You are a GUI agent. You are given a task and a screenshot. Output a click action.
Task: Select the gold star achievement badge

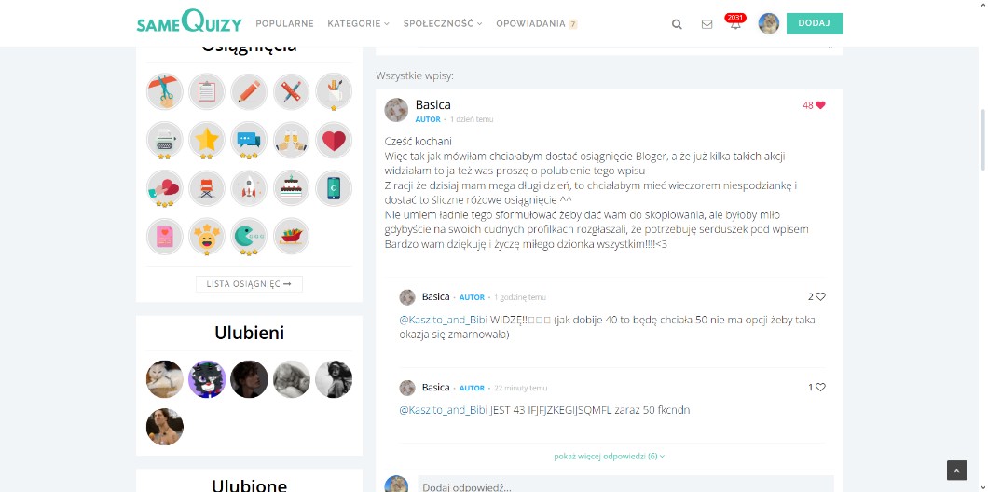[207, 139]
